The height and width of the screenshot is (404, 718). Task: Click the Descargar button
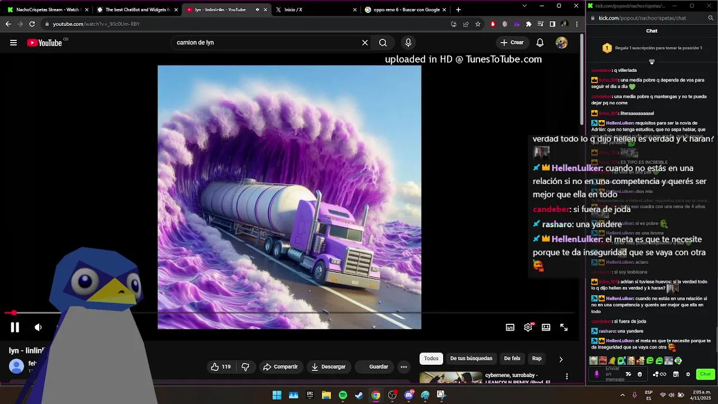pyautogui.click(x=329, y=367)
